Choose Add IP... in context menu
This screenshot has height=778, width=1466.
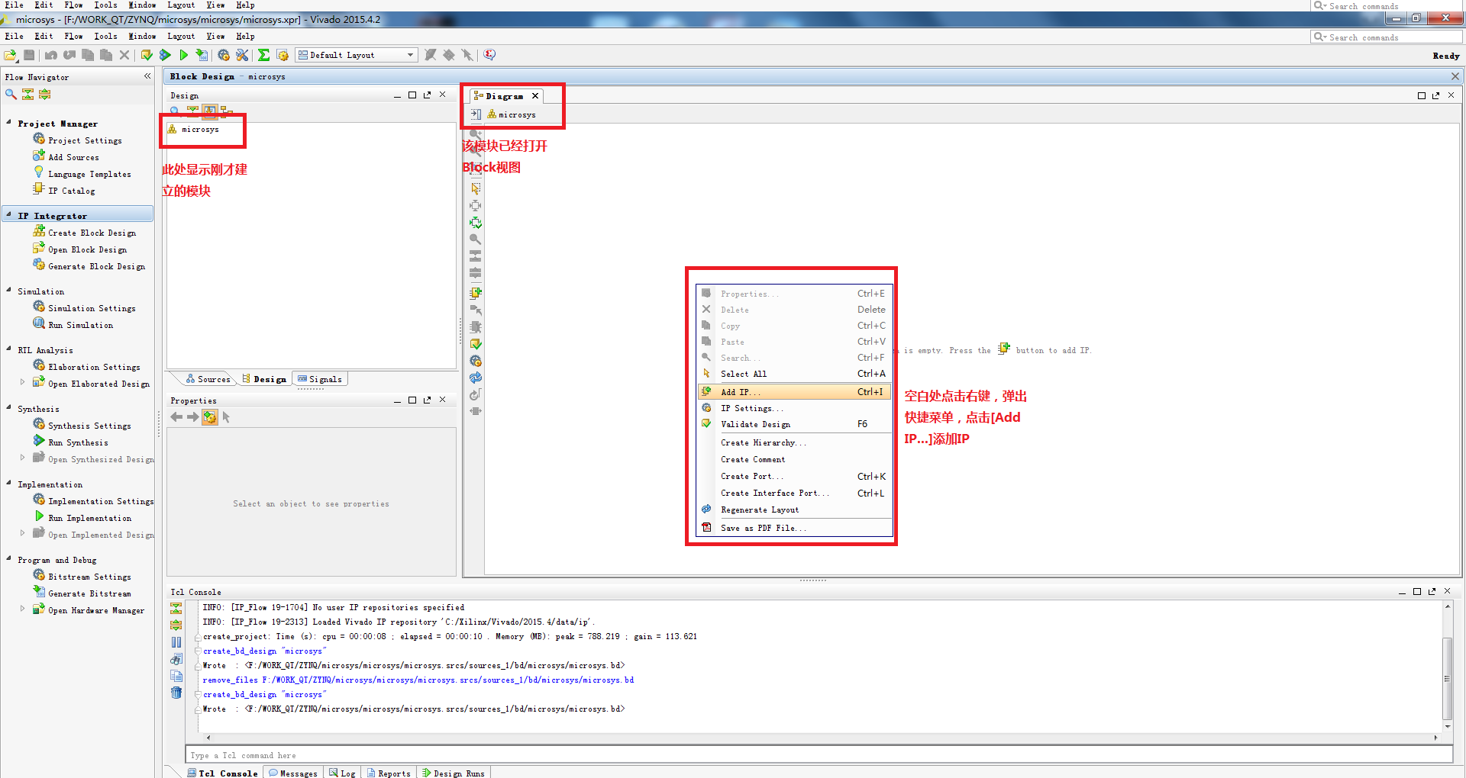point(794,392)
